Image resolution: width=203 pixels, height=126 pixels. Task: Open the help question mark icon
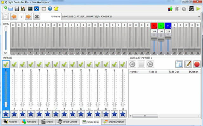pyautogui.click(x=50, y=9)
